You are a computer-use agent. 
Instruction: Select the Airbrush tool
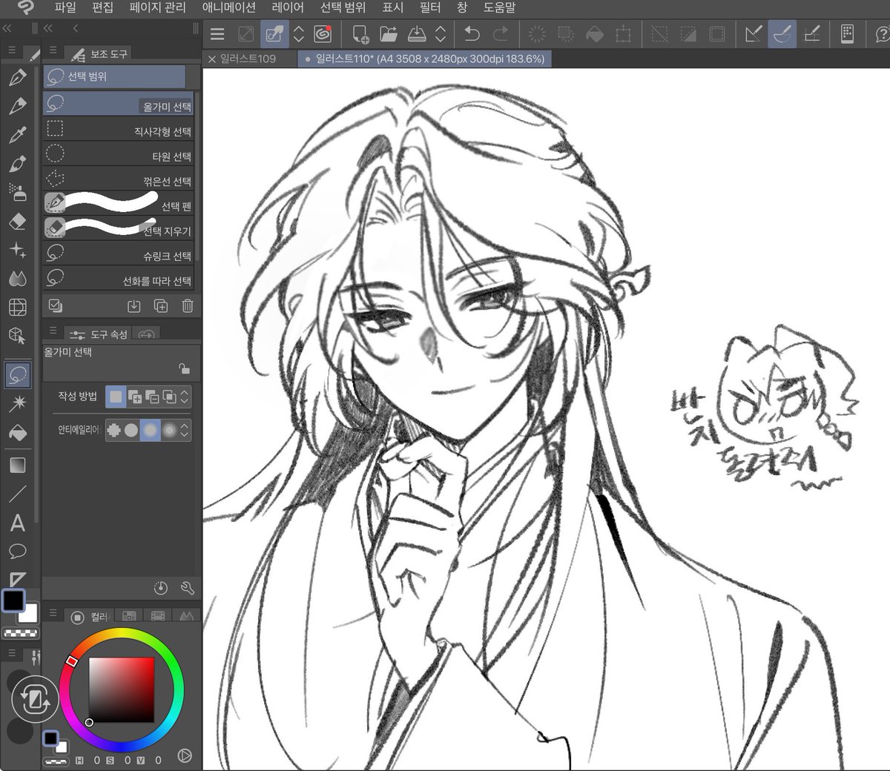point(18,193)
